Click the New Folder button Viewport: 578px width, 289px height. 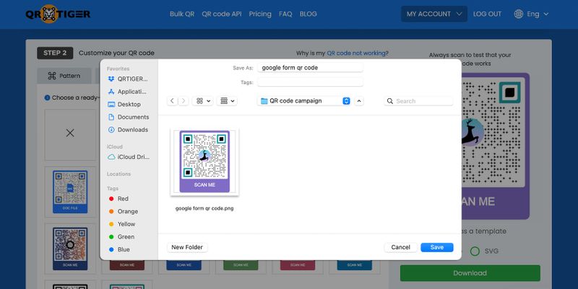[187, 247]
